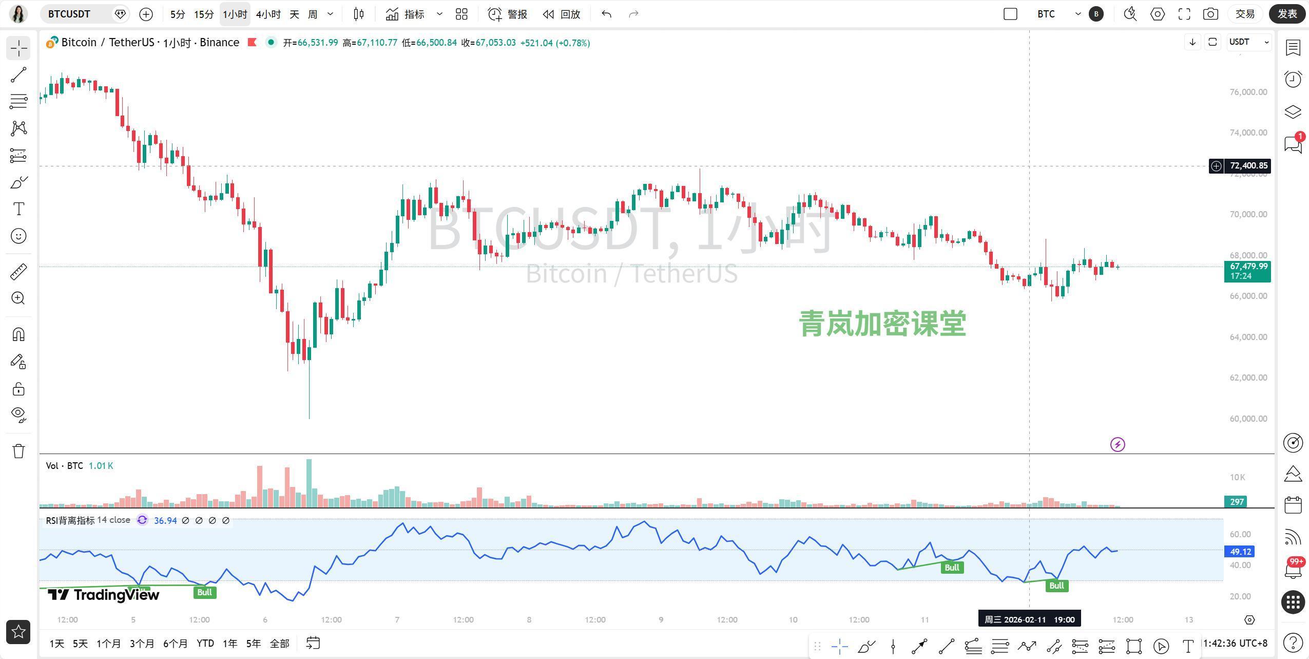Open the USDT price scale dropdown
The image size is (1309, 659).
(1248, 42)
